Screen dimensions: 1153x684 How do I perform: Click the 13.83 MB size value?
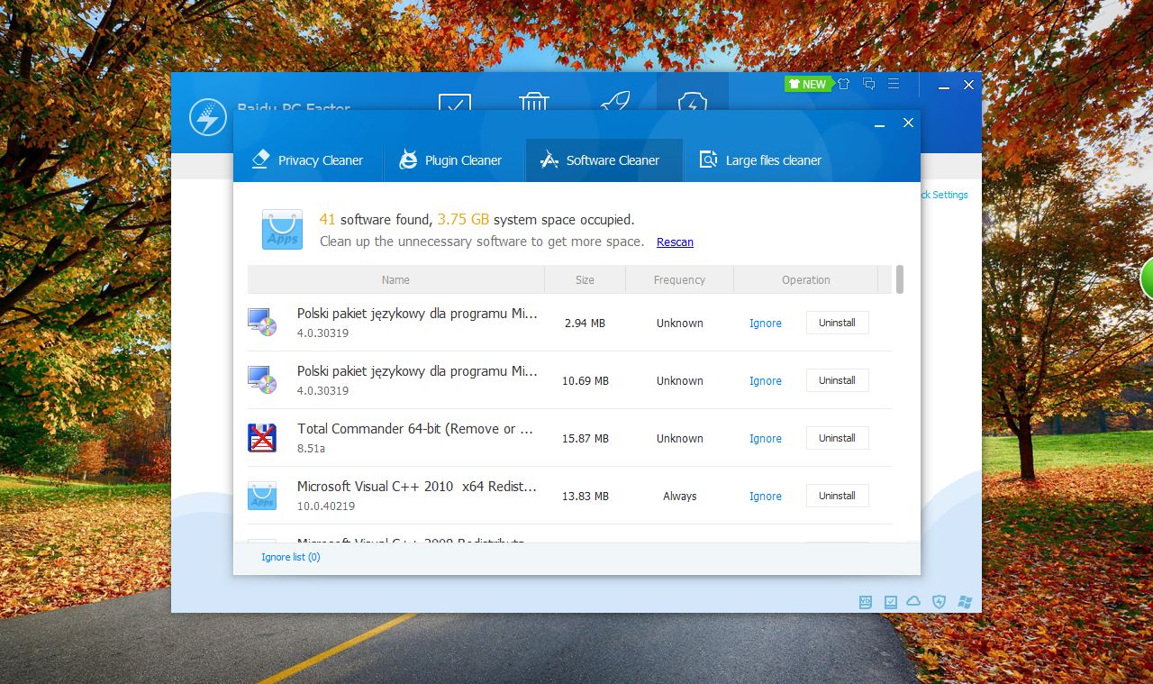click(586, 496)
